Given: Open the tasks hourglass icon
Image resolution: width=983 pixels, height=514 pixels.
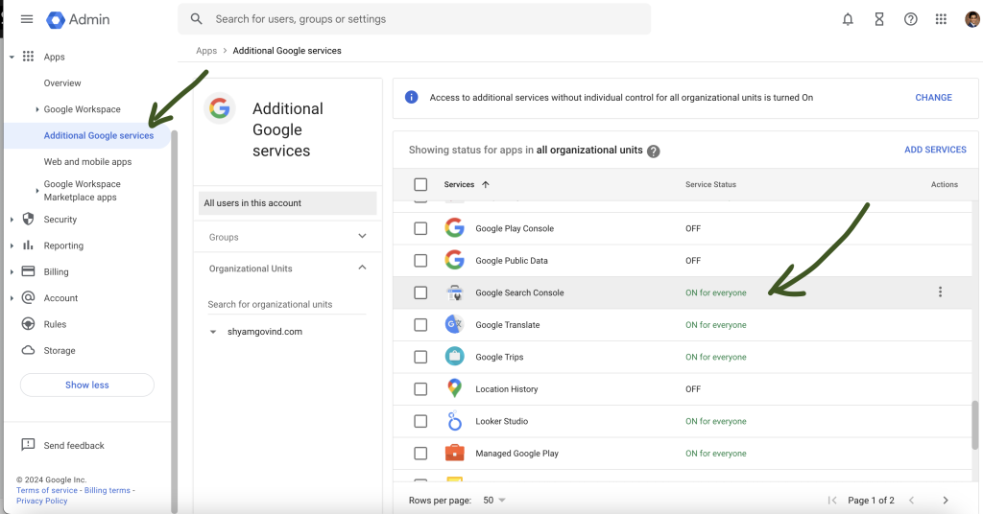Looking at the screenshot, I should coord(879,19).
